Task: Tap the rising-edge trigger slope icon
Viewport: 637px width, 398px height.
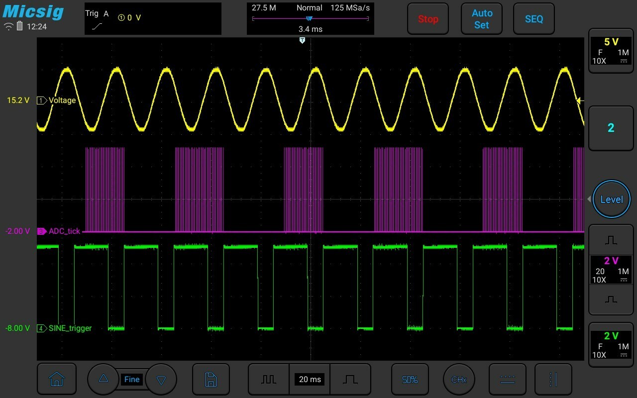Action: tap(98, 26)
